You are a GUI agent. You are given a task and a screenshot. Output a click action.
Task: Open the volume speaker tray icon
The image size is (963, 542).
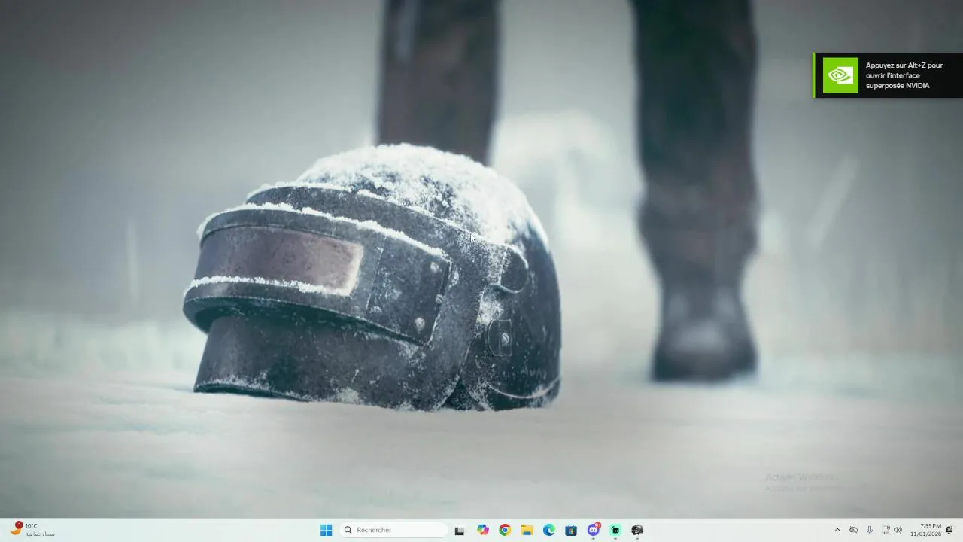point(898,530)
